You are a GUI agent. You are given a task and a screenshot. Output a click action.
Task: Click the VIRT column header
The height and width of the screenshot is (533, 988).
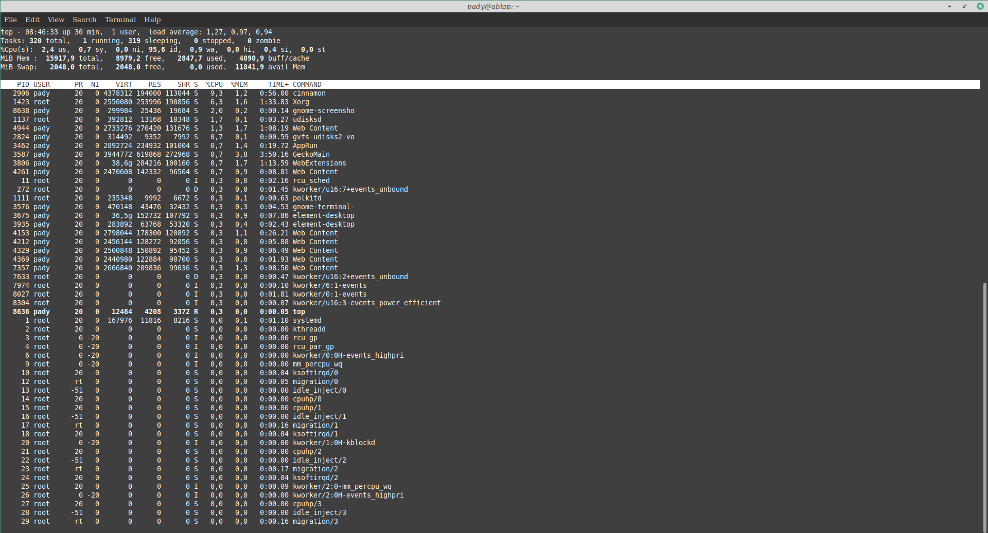click(124, 84)
